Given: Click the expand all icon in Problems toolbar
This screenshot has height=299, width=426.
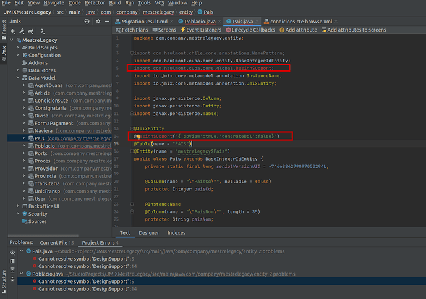Looking at the screenshot, I should [x=12, y=270].
